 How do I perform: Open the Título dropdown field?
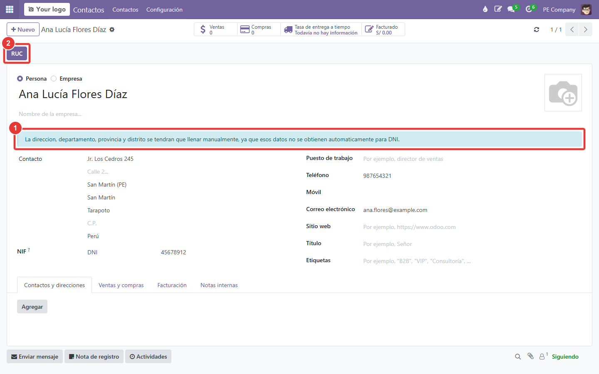coord(473,244)
